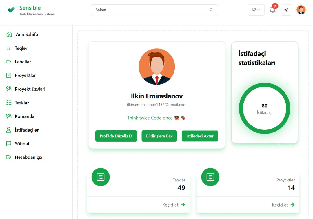The width and height of the screenshot is (313, 219).
Task: Click the 80 İstifadəçi progress ring
Action: [265, 108]
